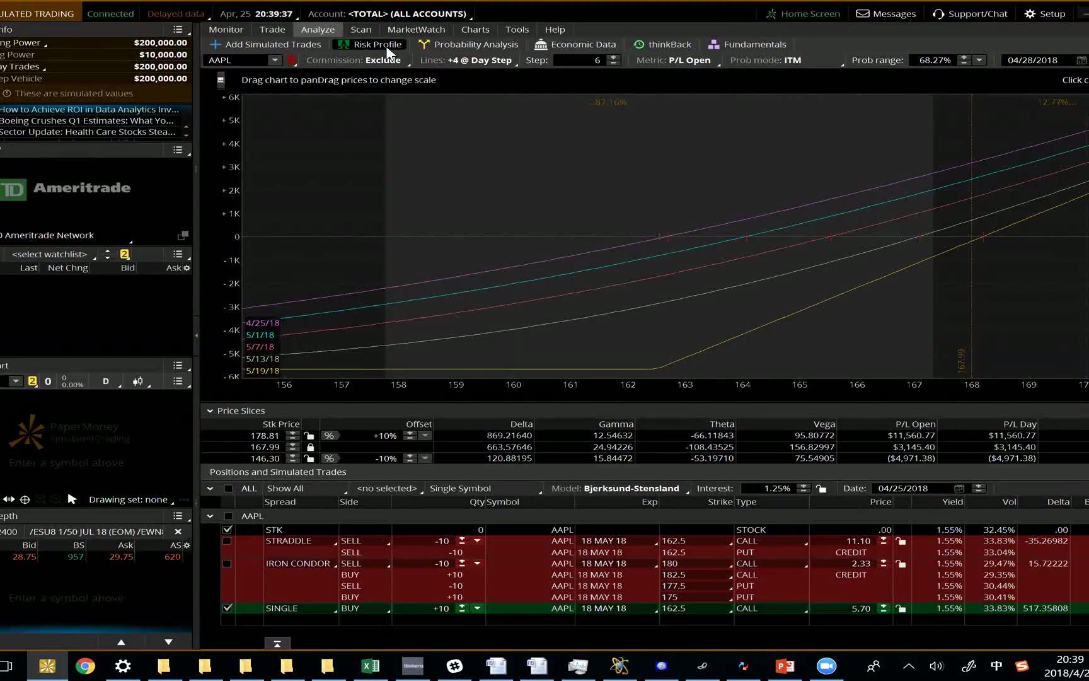Open Windows Settings from taskbar
The image size is (1089, 681).
pos(123,666)
